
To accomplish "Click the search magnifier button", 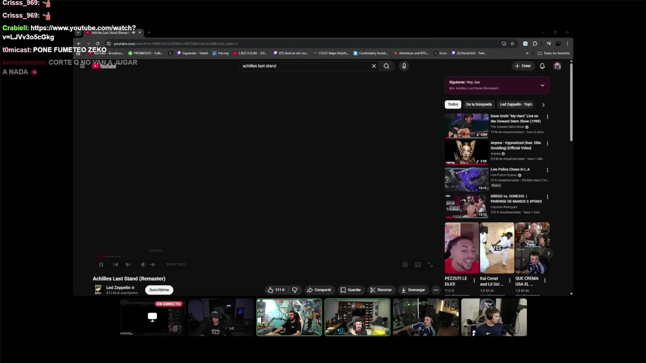I will coord(387,66).
